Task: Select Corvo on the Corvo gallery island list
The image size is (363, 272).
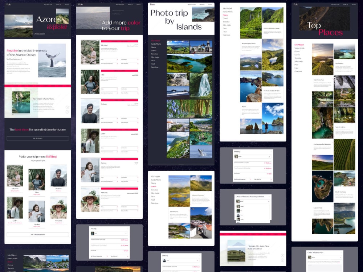Action: [154, 186]
